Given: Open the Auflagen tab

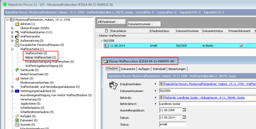Looking at the screenshot, I should point(144,69).
